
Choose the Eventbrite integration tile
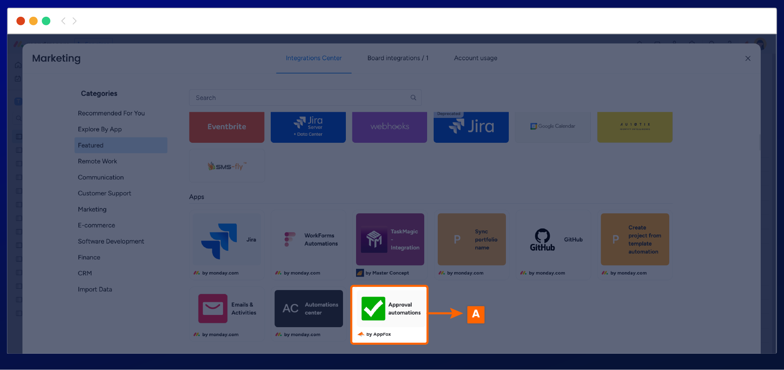pos(227,127)
